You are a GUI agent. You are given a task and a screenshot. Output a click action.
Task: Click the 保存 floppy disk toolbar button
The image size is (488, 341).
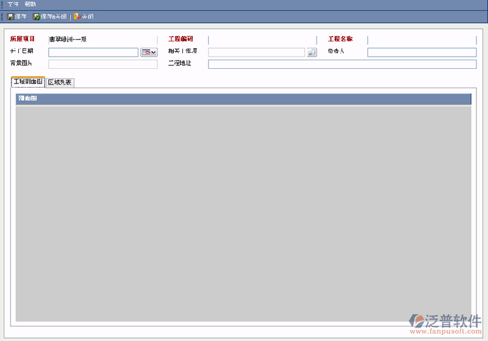point(17,16)
